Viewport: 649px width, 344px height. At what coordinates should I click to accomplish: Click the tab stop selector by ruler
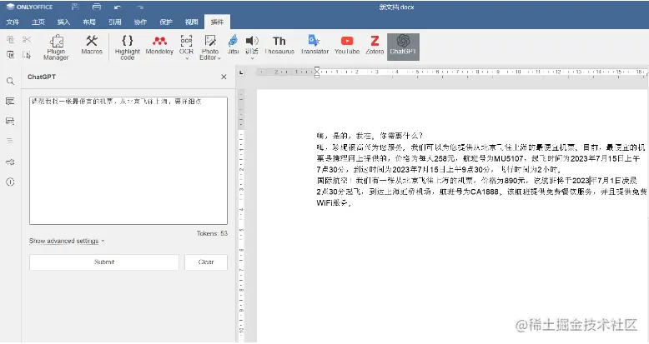241,72
